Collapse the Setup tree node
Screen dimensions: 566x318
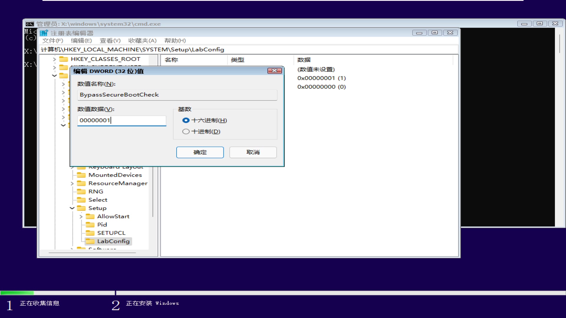[x=72, y=208]
